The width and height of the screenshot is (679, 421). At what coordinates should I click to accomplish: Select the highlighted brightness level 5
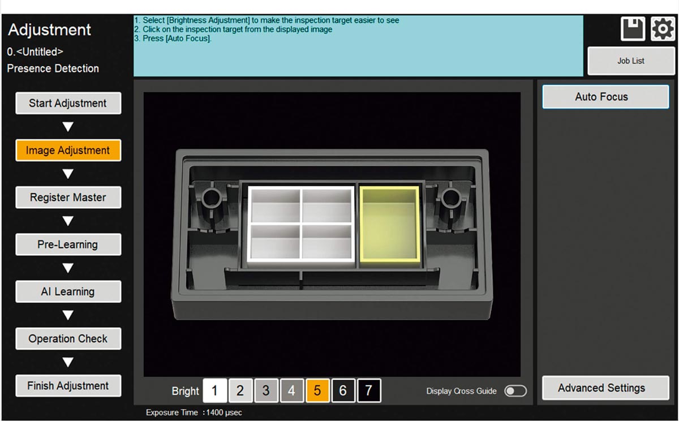pyautogui.click(x=317, y=391)
